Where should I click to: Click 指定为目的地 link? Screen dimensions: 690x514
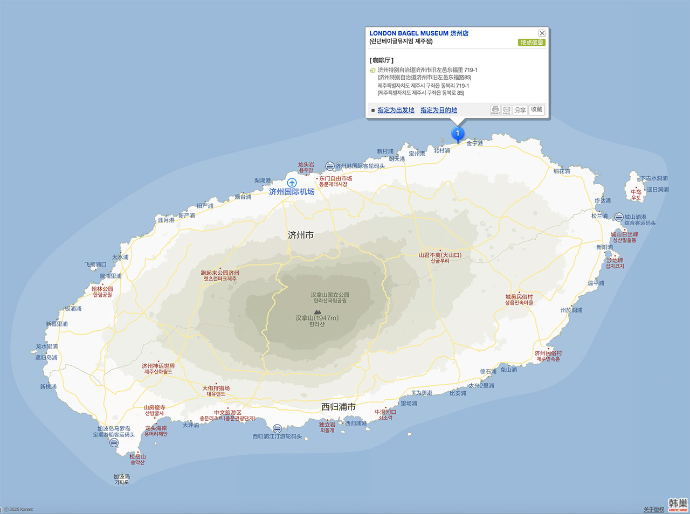[x=439, y=110]
